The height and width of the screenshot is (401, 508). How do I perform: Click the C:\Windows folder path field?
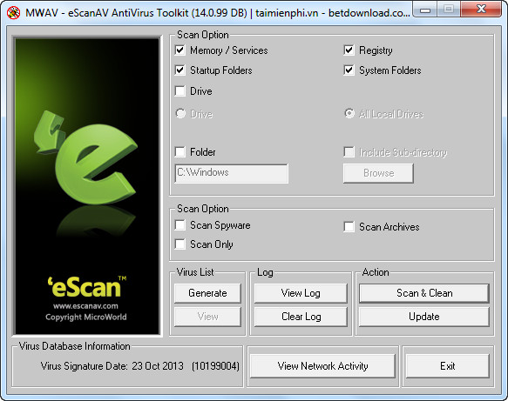pos(231,173)
